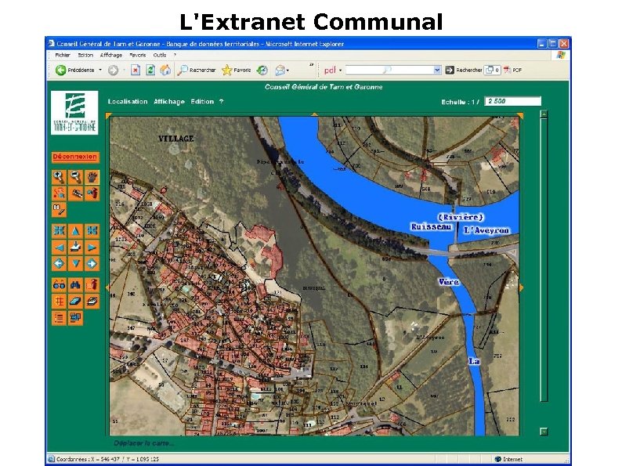Click the eyeglasses icon
Screen dimensions: 622x466
[x=59, y=285]
